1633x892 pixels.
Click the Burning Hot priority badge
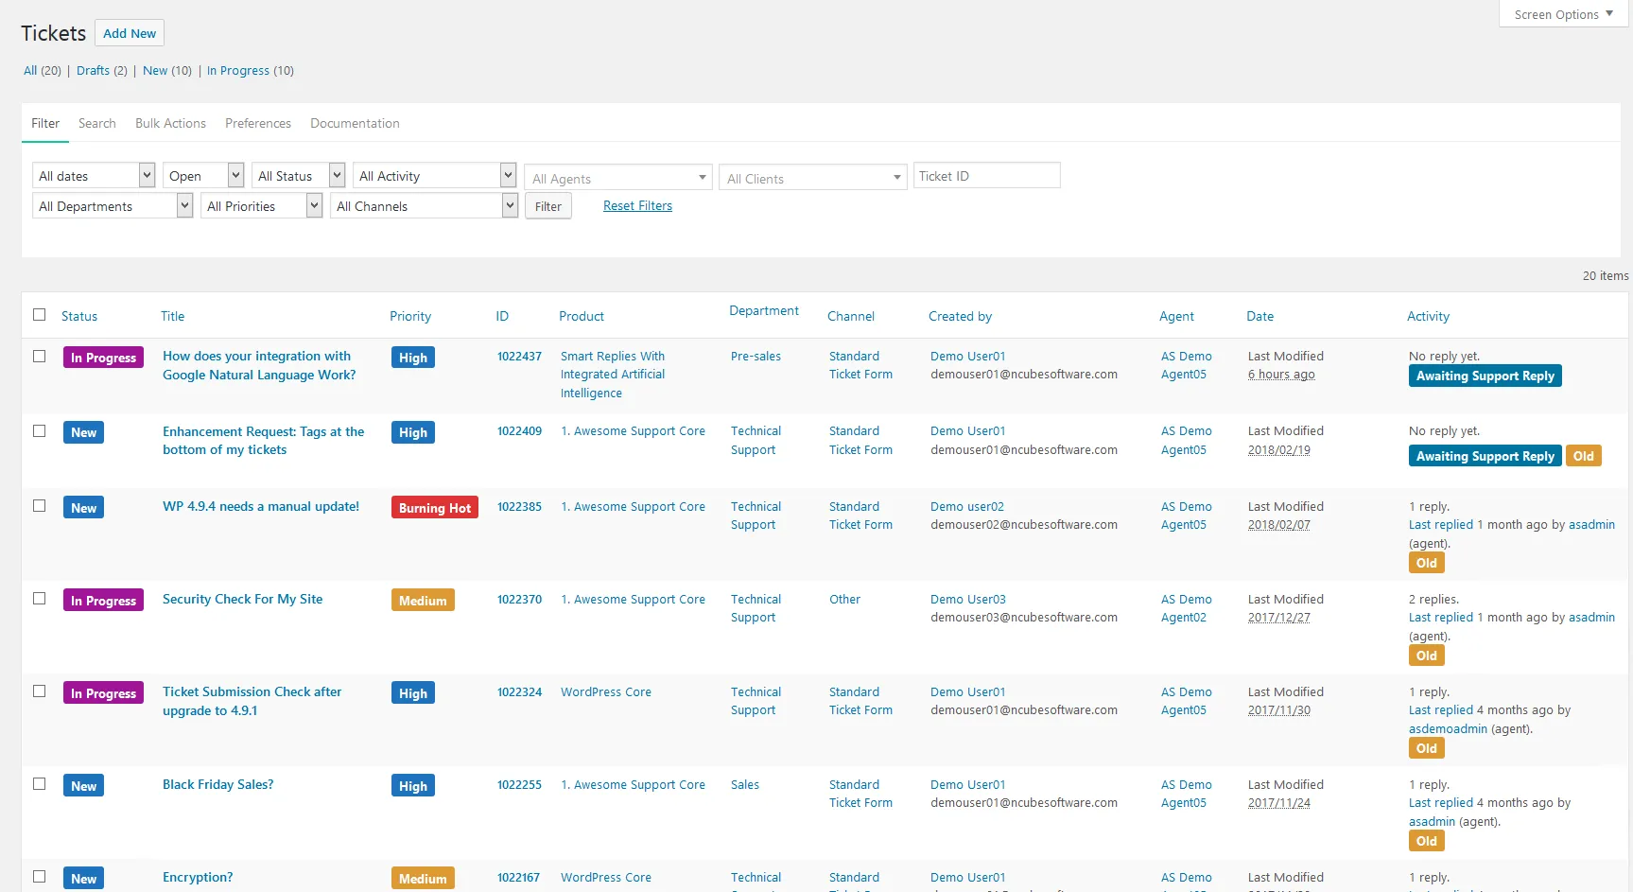[x=435, y=508]
